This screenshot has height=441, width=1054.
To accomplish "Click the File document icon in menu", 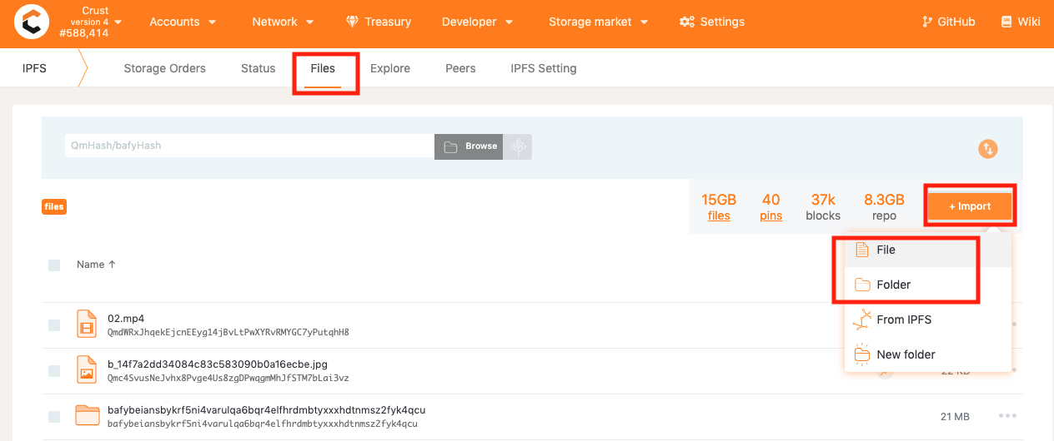I will [862, 250].
